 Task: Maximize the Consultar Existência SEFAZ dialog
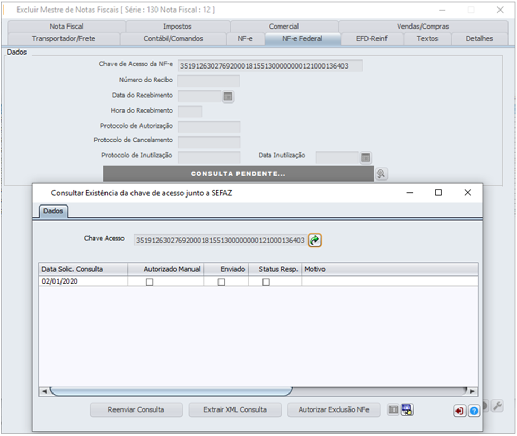coord(438,193)
